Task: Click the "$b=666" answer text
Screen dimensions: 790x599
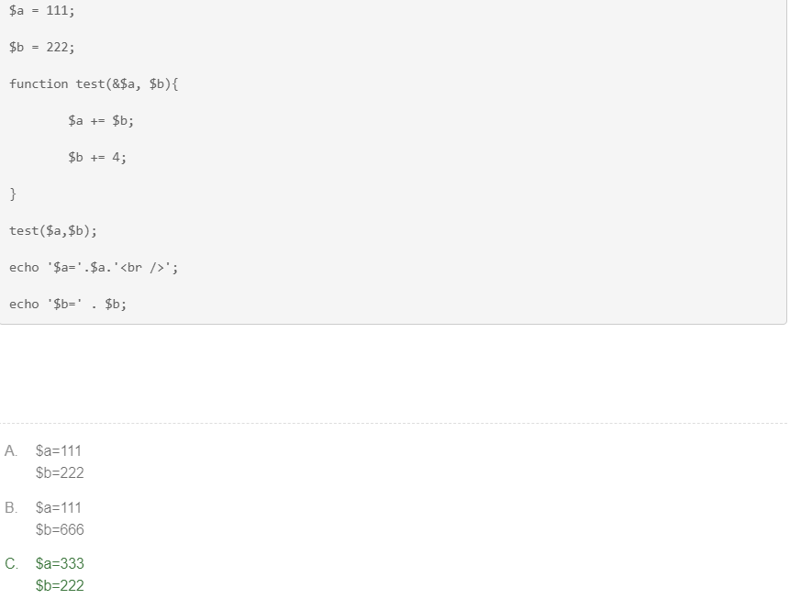Action: click(60, 529)
